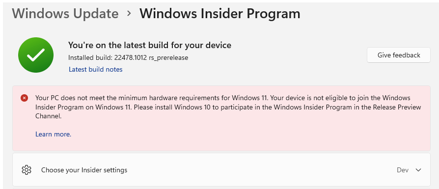Click the green checkmark status icon
The width and height of the screenshot is (439, 189).
pos(36,55)
